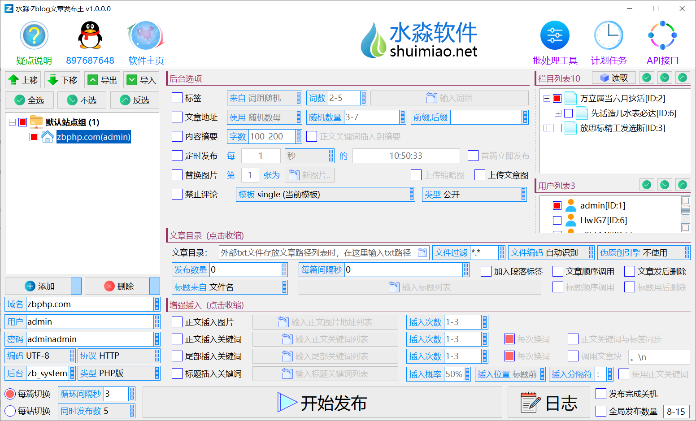Open the 类型 公开 dropdown

click(x=474, y=195)
